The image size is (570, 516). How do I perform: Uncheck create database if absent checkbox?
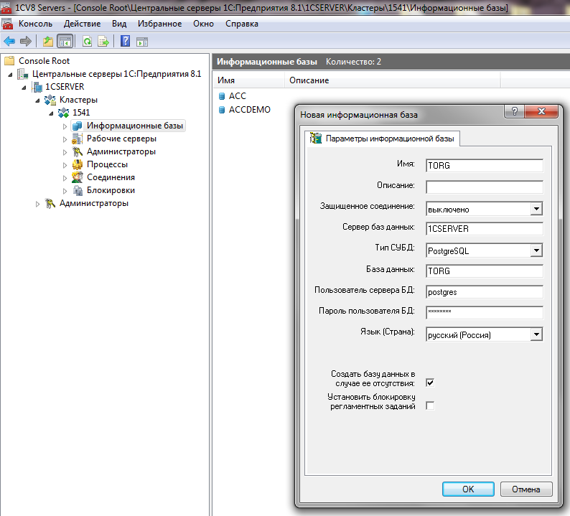click(430, 383)
